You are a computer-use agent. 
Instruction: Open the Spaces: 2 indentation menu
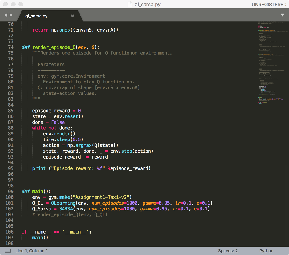[228, 251]
